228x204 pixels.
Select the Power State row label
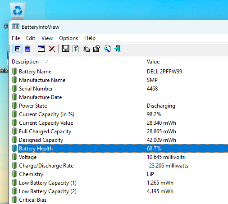point(33,106)
